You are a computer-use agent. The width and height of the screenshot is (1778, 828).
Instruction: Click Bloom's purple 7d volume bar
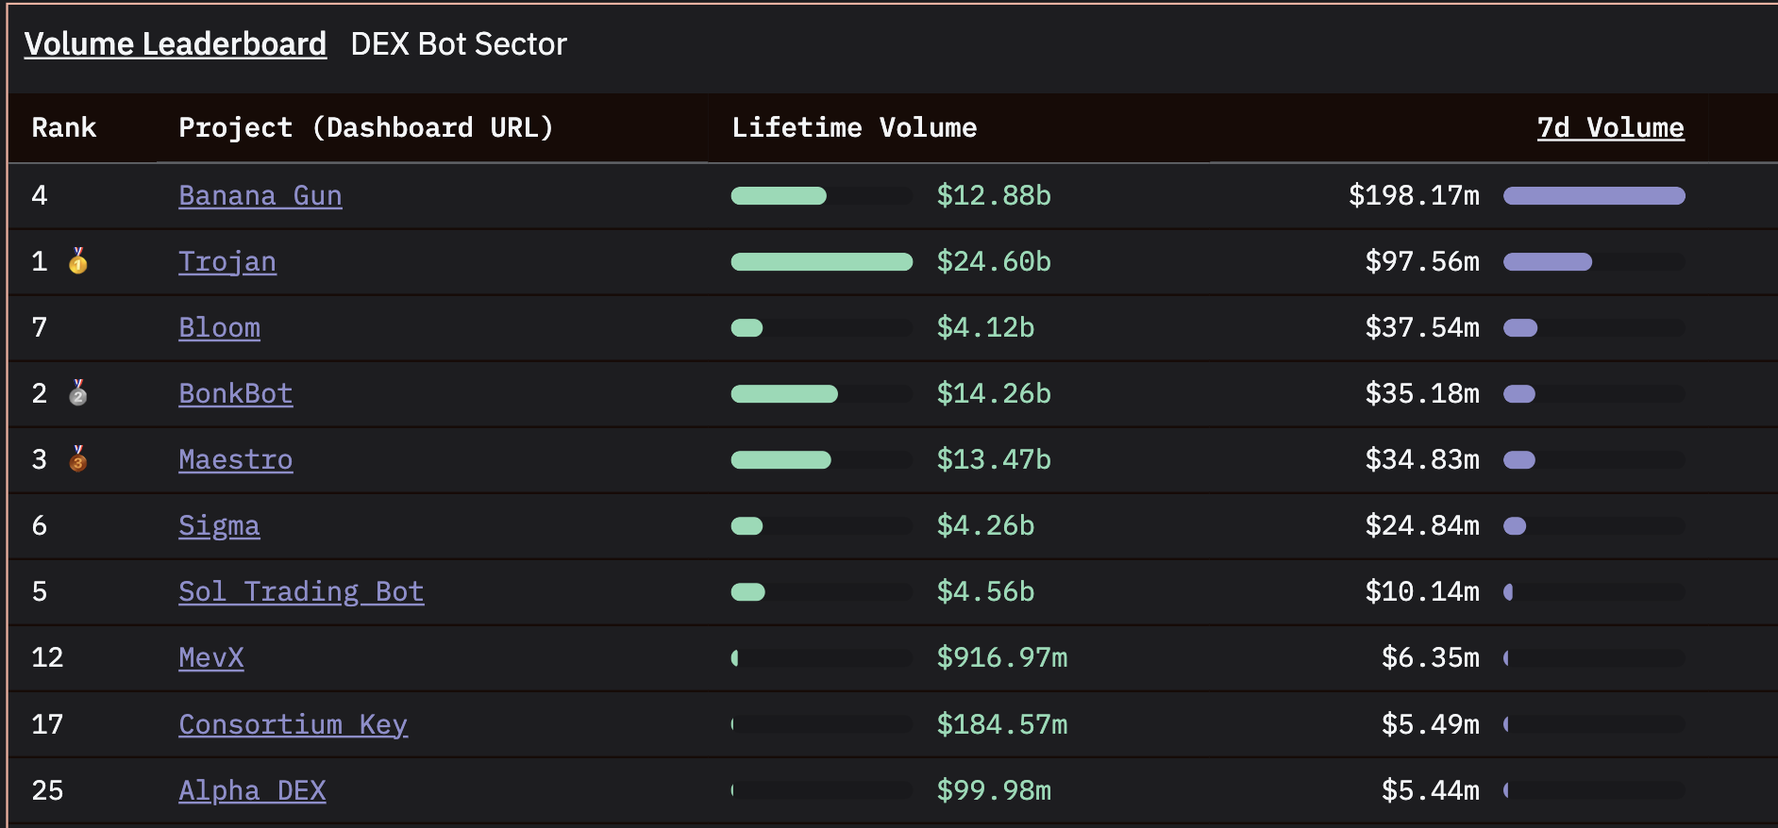coord(1520,327)
